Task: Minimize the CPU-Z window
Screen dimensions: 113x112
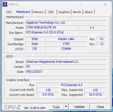Action: click(81, 4)
